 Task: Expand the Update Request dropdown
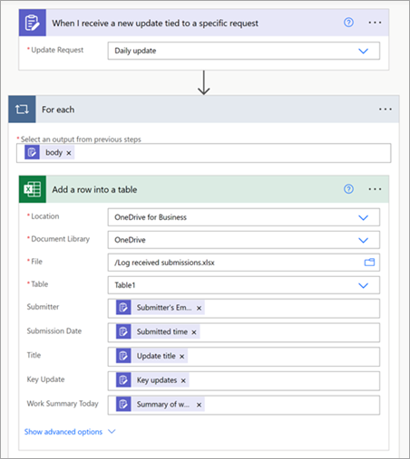click(363, 51)
